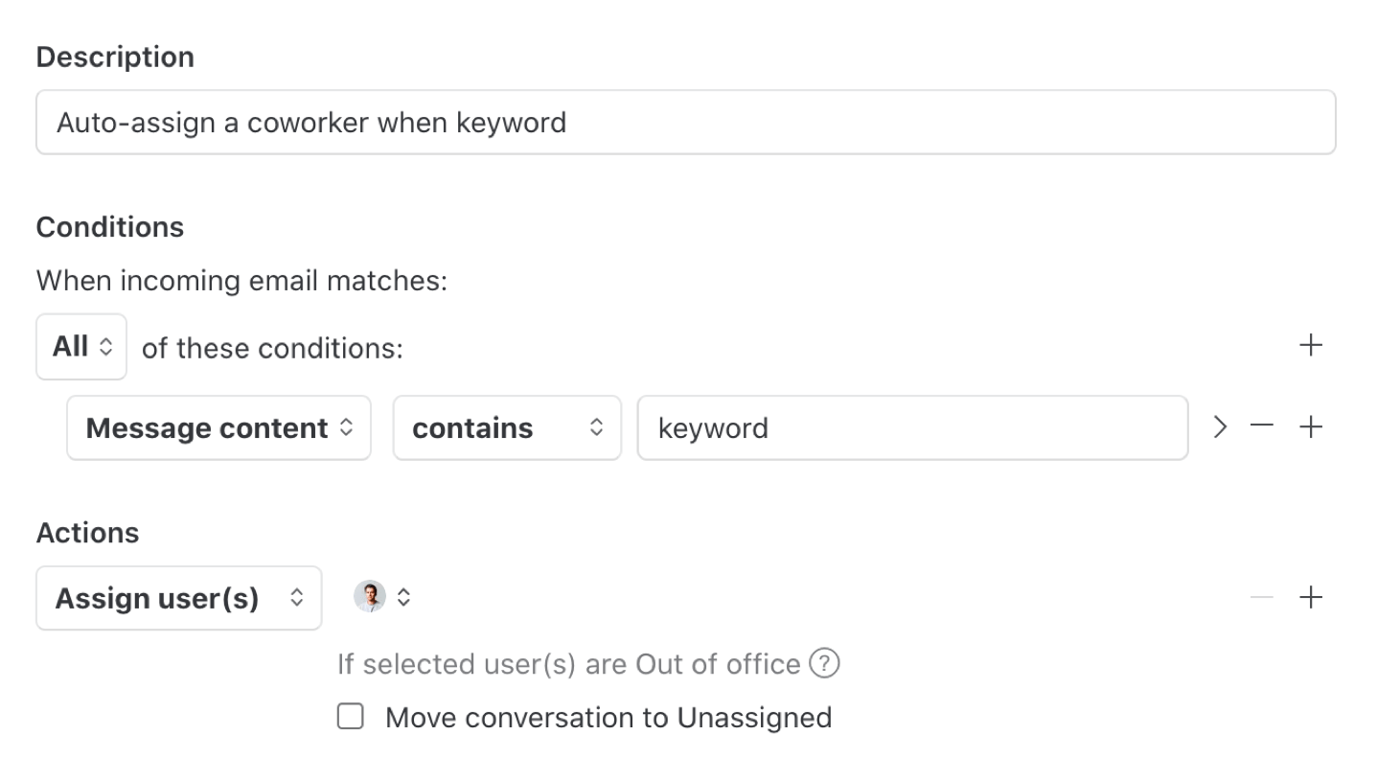Click inside the keyword condition text field

click(x=912, y=427)
